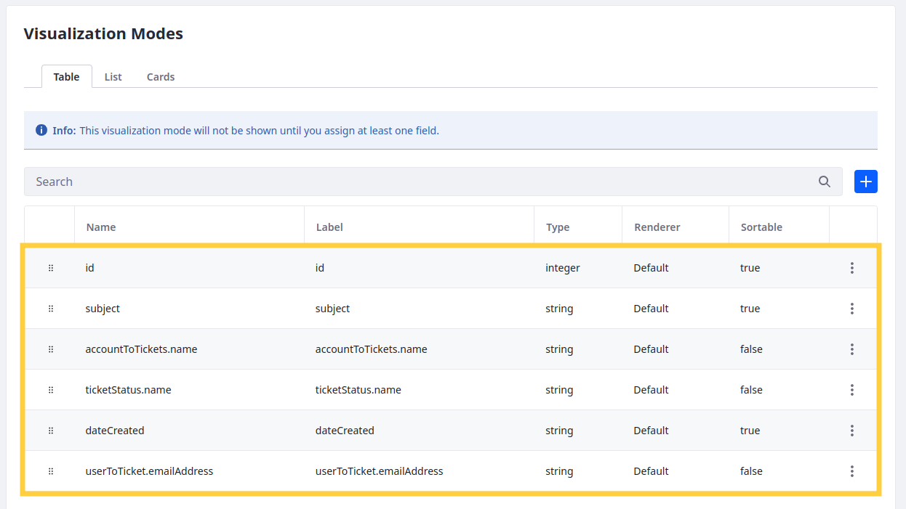Click the Sortable column header

pyautogui.click(x=761, y=227)
